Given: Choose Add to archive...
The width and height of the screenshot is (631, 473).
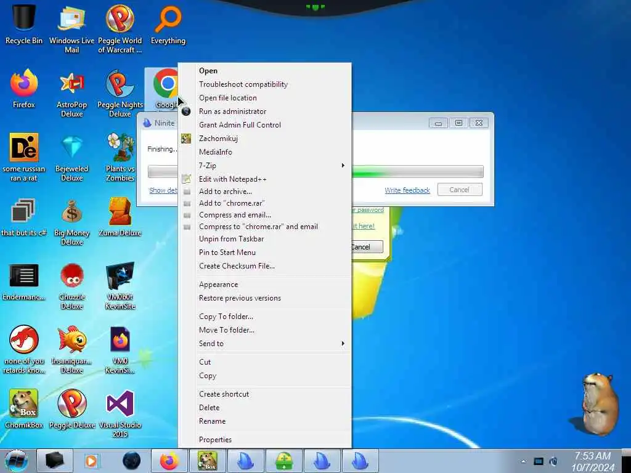Looking at the screenshot, I should pyautogui.click(x=265, y=192).
